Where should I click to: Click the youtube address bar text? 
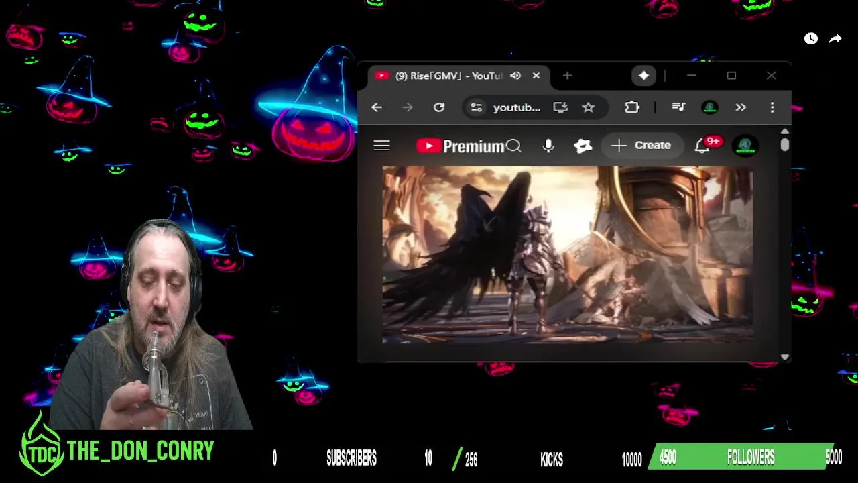tap(517, 107)
